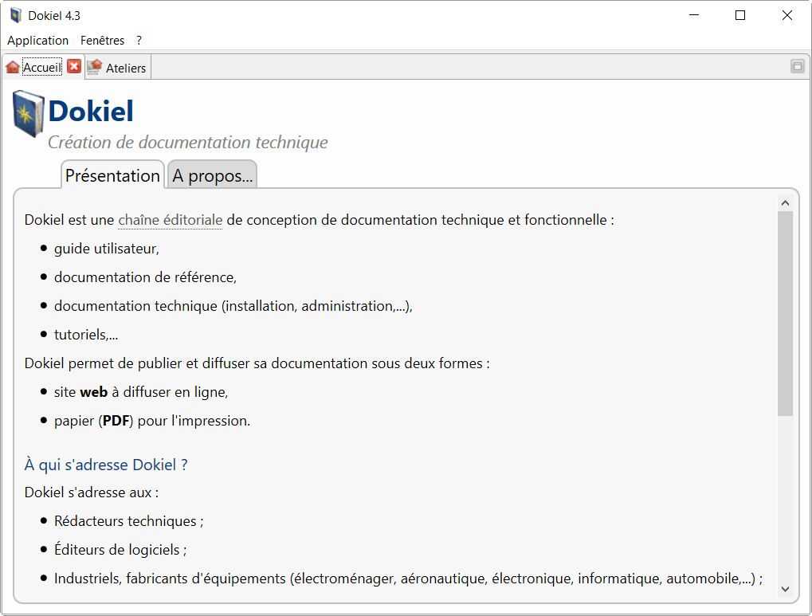Click the vertical scrollbar thumb
The width and height of the screenshot is (812, 616).
pos(785,312)
